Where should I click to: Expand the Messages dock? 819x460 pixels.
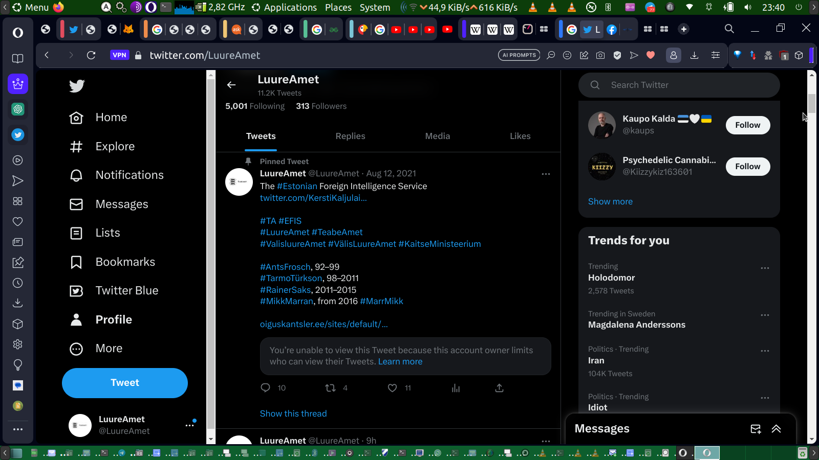[x=776, y=429]
